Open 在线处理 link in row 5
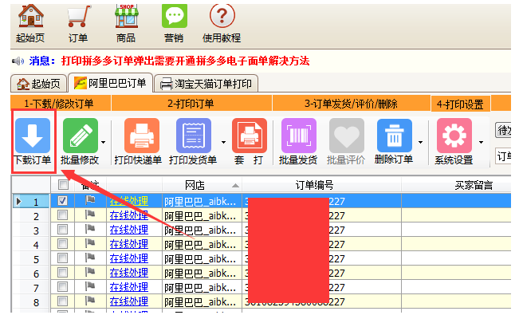 coord(129,258)
